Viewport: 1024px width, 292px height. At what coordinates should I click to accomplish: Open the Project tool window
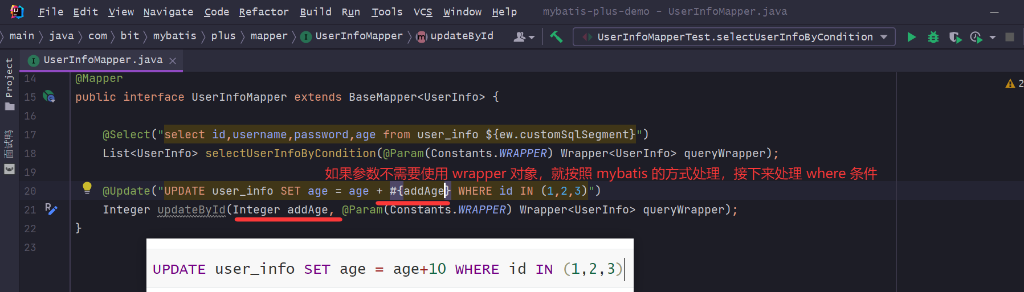coord(9,84)
